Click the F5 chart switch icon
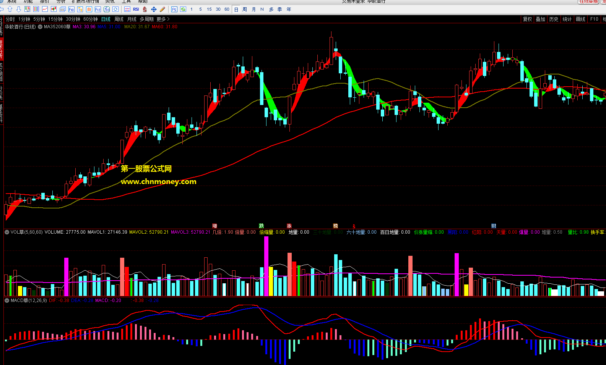The width and height of the screenshot is (606, 365). click(174, 9)
